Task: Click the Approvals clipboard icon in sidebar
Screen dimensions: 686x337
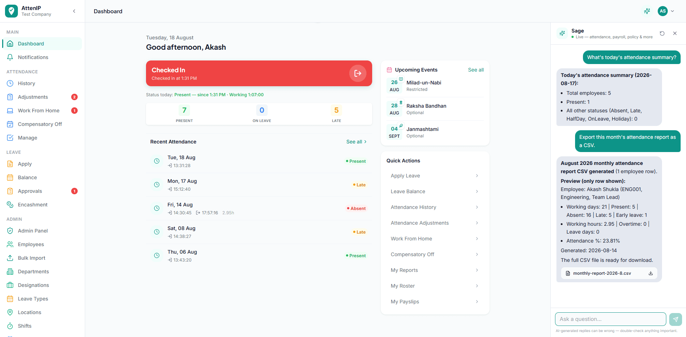Action: tap(10, 191)
